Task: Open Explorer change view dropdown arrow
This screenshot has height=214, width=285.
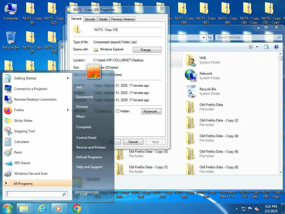Action: tap(257, 47)
